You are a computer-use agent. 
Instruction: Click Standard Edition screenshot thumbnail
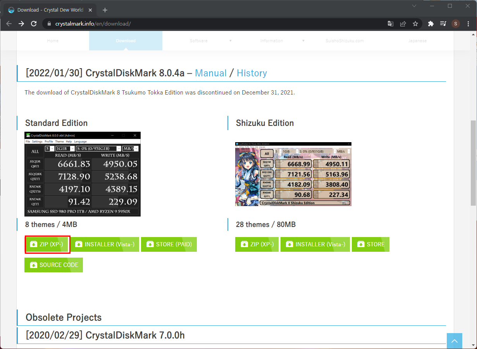[83, 174]
